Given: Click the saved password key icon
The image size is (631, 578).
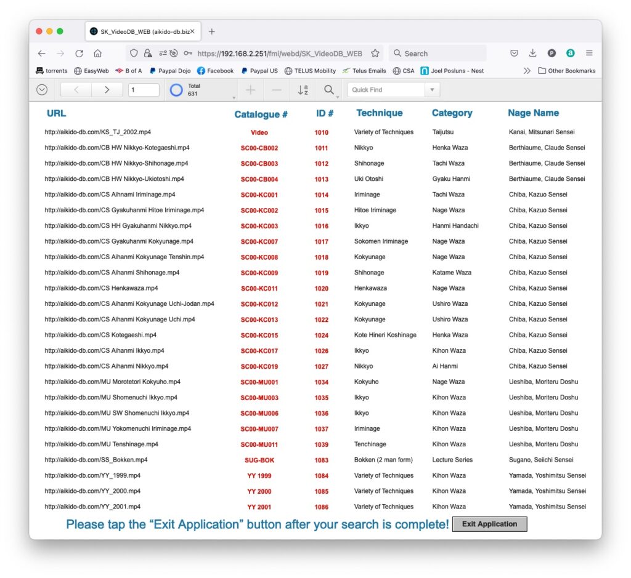Looking at the screenshot, I should 187,54.
